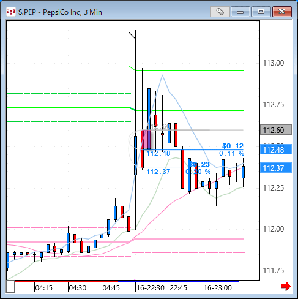Click the window title S.PEP - PepsiCo Inc

pyautogui.click(x=60, y=12)
